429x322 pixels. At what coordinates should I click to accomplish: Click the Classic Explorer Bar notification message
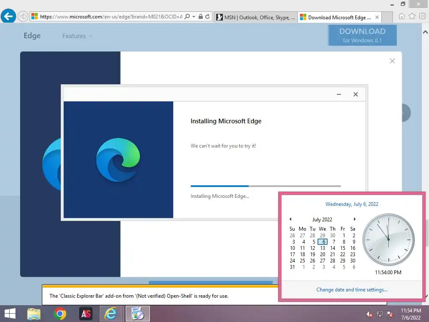pyautogui.click(x=139, y=296)
